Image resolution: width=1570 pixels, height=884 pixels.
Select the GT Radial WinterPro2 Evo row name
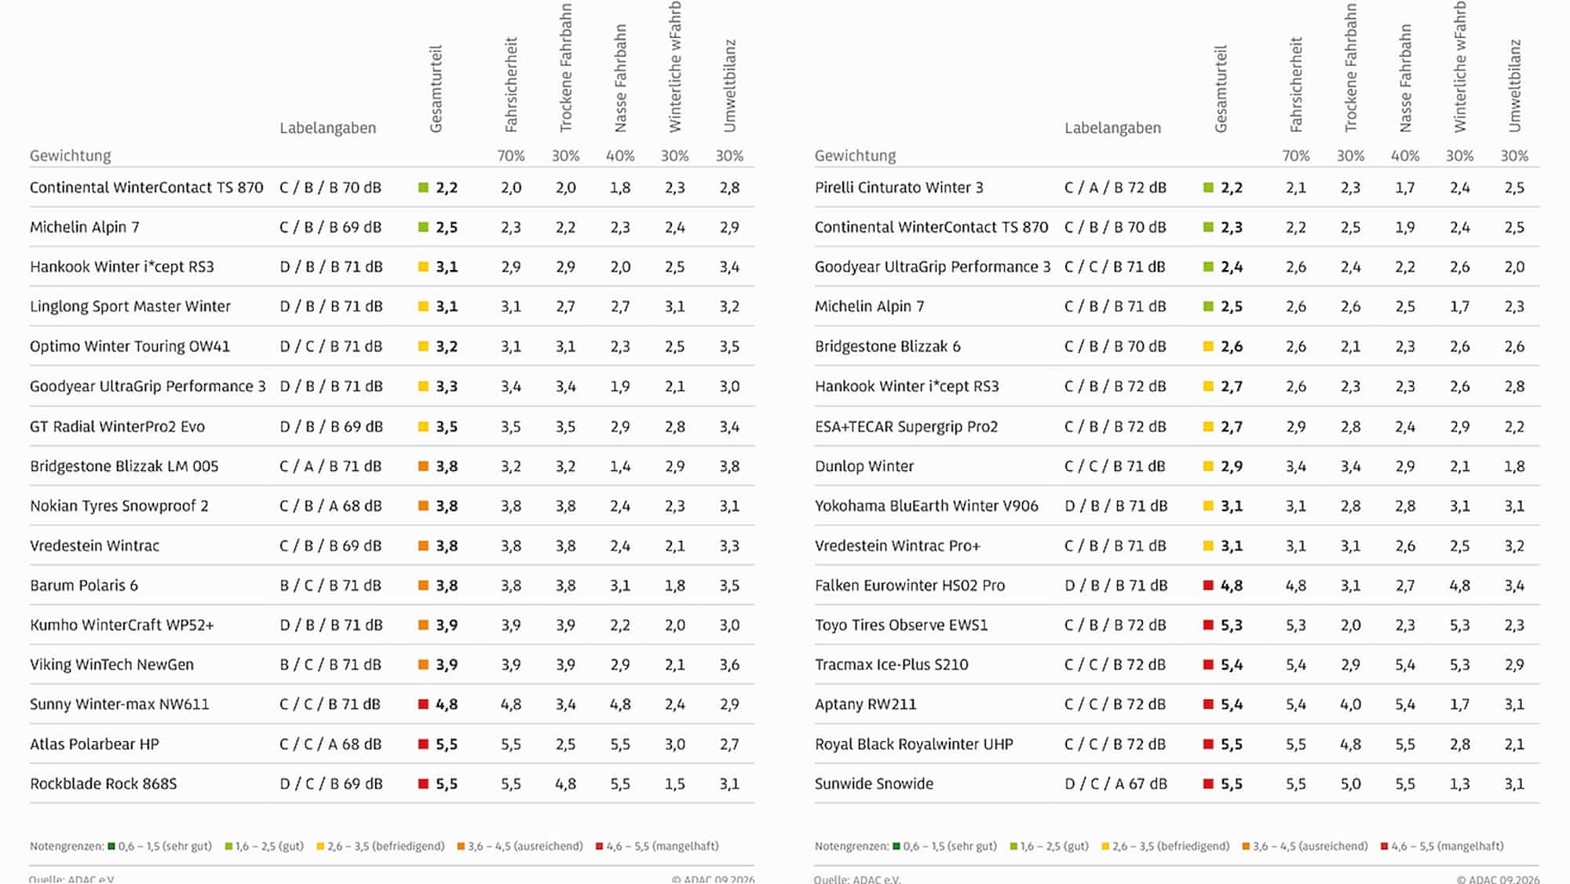117,426
